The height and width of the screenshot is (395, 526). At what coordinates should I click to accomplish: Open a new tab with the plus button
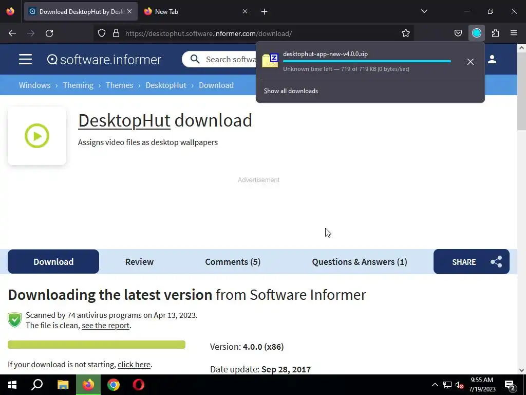(265, 12)
